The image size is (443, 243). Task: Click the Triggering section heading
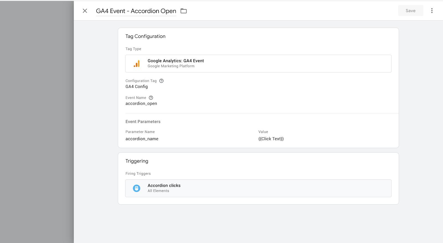pos(137,161)
